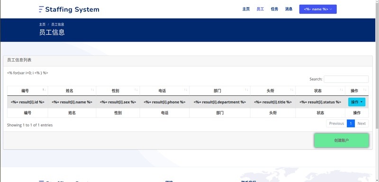Screen dimensions: 379x182
Task: Select the <%= result[i].department %> cell
Action: click(x=220, y=102)
